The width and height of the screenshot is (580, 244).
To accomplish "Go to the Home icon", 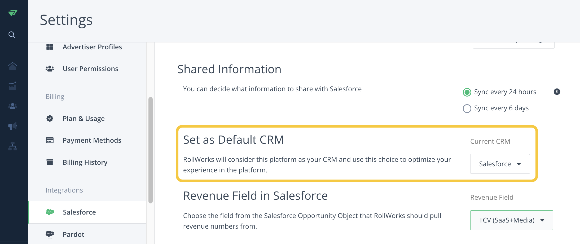I will [x=12, y=66].
